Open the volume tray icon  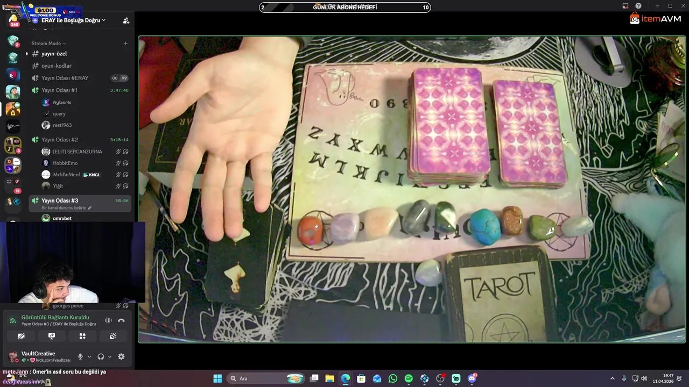645,378
